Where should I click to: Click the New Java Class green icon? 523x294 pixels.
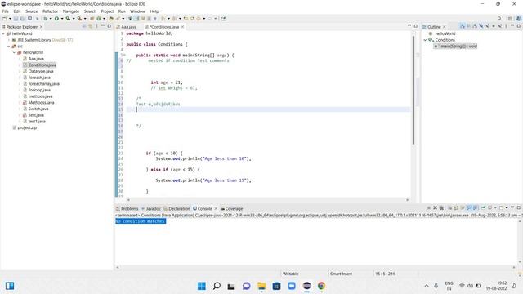[x=99, y=19]
